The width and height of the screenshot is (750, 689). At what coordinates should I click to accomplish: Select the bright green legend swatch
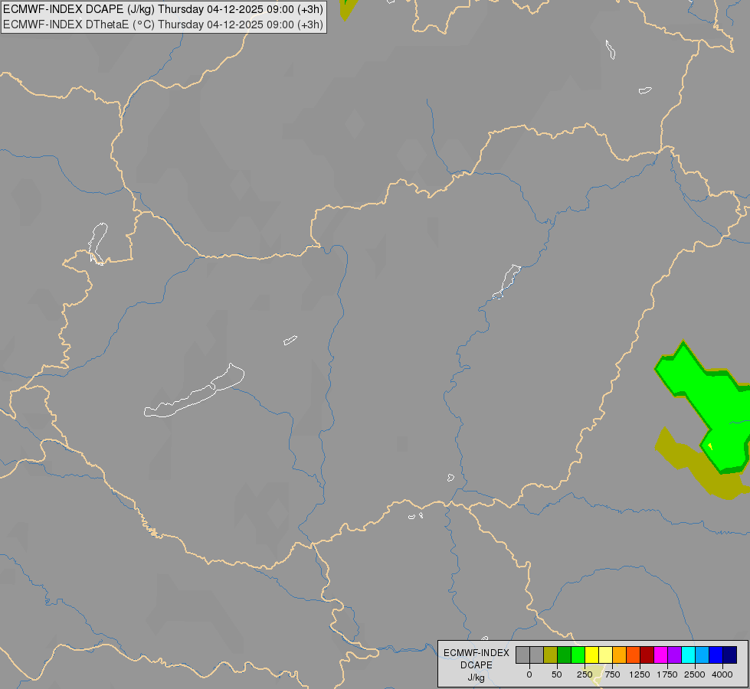pyautogui.click(x=578, y=655)
